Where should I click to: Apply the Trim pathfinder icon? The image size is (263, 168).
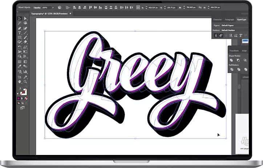click(239, 70)
